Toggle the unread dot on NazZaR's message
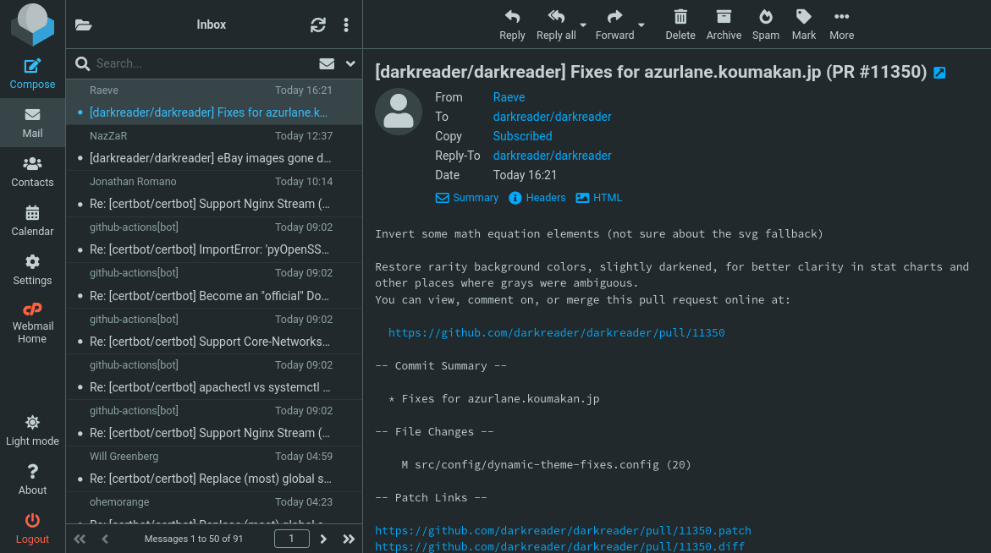The width and height of the screenshot is (991, 553). pos(80,158)
